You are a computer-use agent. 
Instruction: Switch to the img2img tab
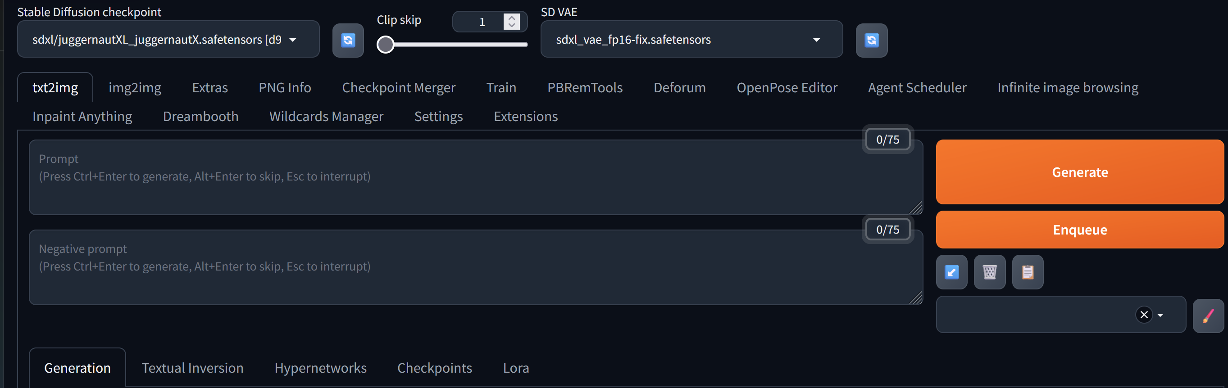(135, 87)
